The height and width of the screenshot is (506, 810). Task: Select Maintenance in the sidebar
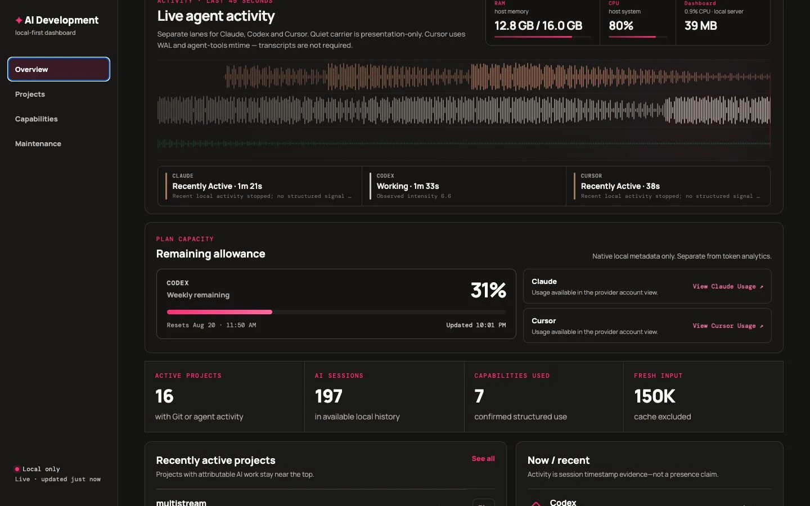coord(58,143)
